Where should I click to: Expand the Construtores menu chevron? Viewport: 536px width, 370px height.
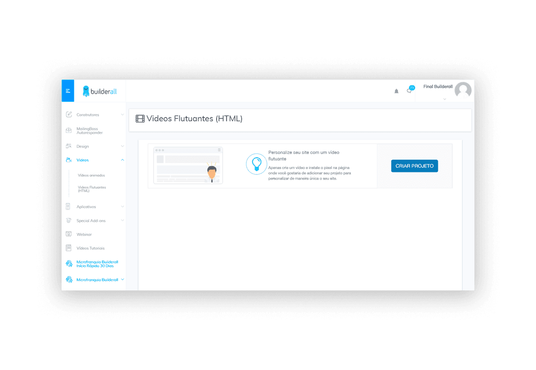coord(122,115)
